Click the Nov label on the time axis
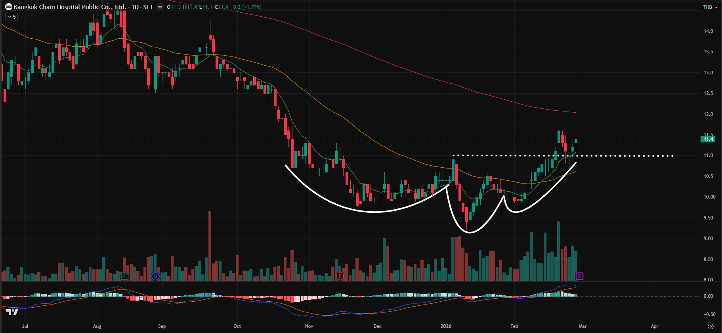 pos(309,326)
